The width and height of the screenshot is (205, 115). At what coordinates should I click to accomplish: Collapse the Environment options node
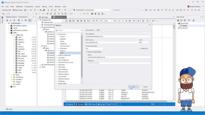(57, 34)
